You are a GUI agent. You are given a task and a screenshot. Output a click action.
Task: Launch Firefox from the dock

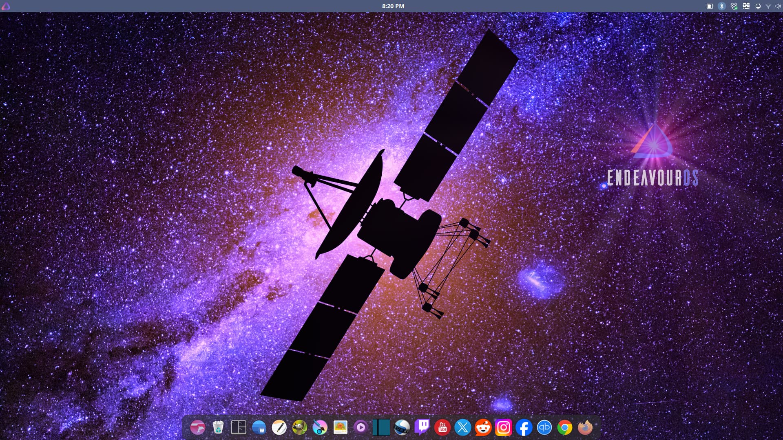click(x=585, y=427)
